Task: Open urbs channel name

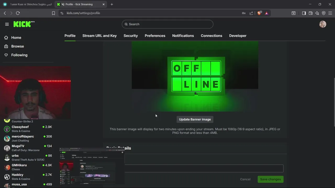Action: tap(15, 156)
